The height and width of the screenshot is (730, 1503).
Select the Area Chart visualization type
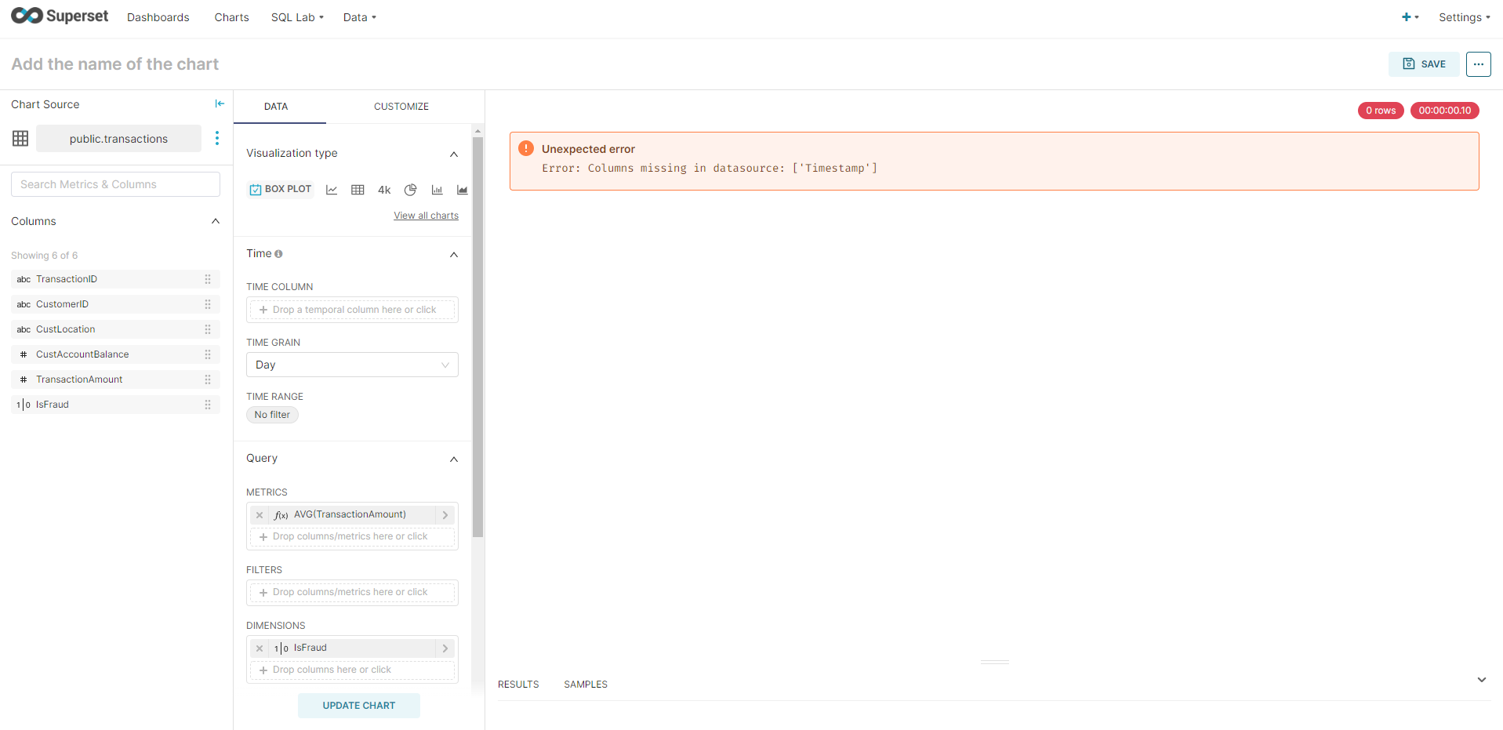coord(462,189)
